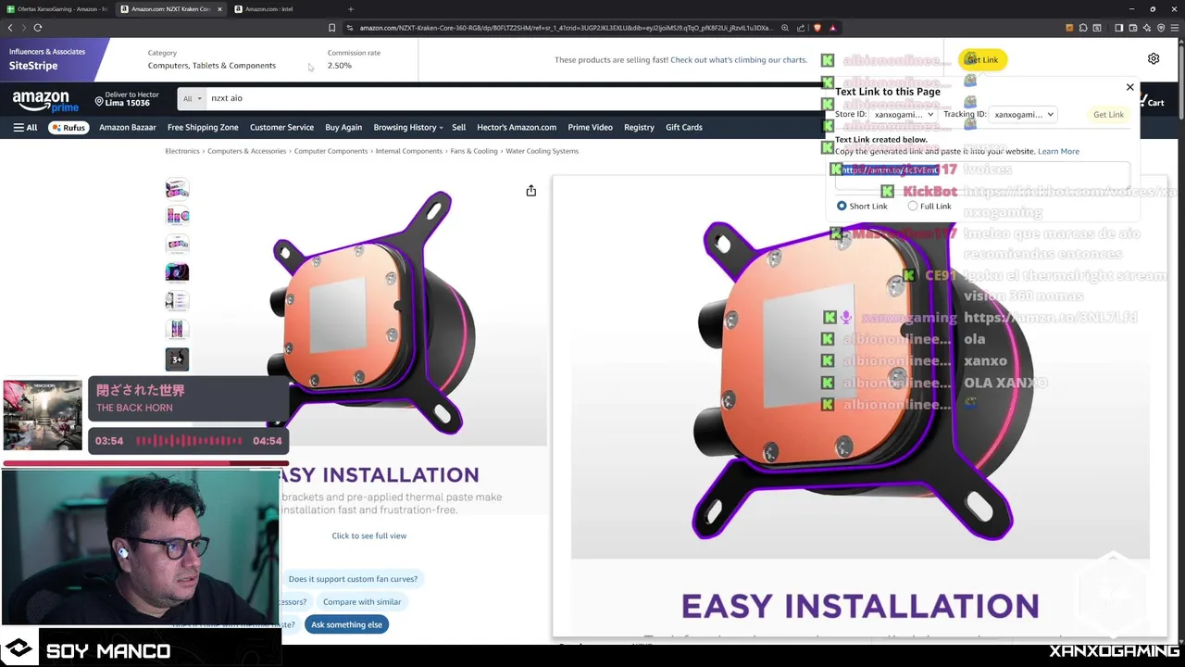Open the Fans & Cooling breadcrumb
Screen dimensions: 1185x667
(x=474, y=151)
